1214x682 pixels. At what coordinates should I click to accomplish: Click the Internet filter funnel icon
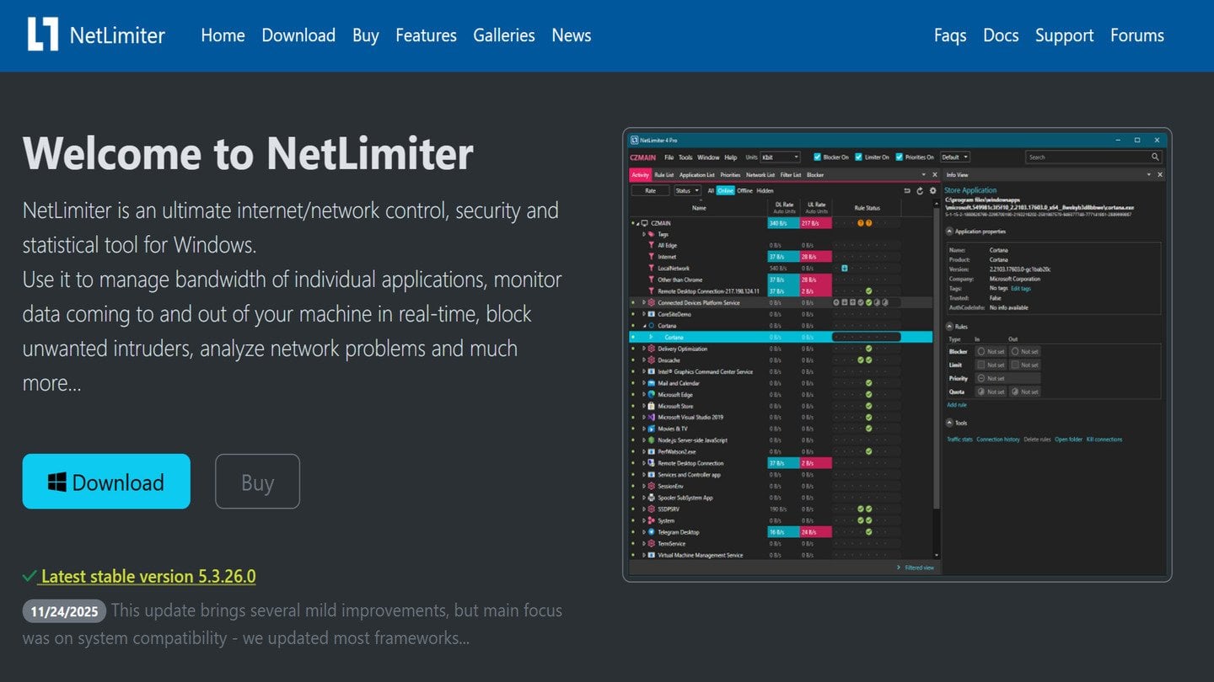pyautogui.click(x=651, y=257)
